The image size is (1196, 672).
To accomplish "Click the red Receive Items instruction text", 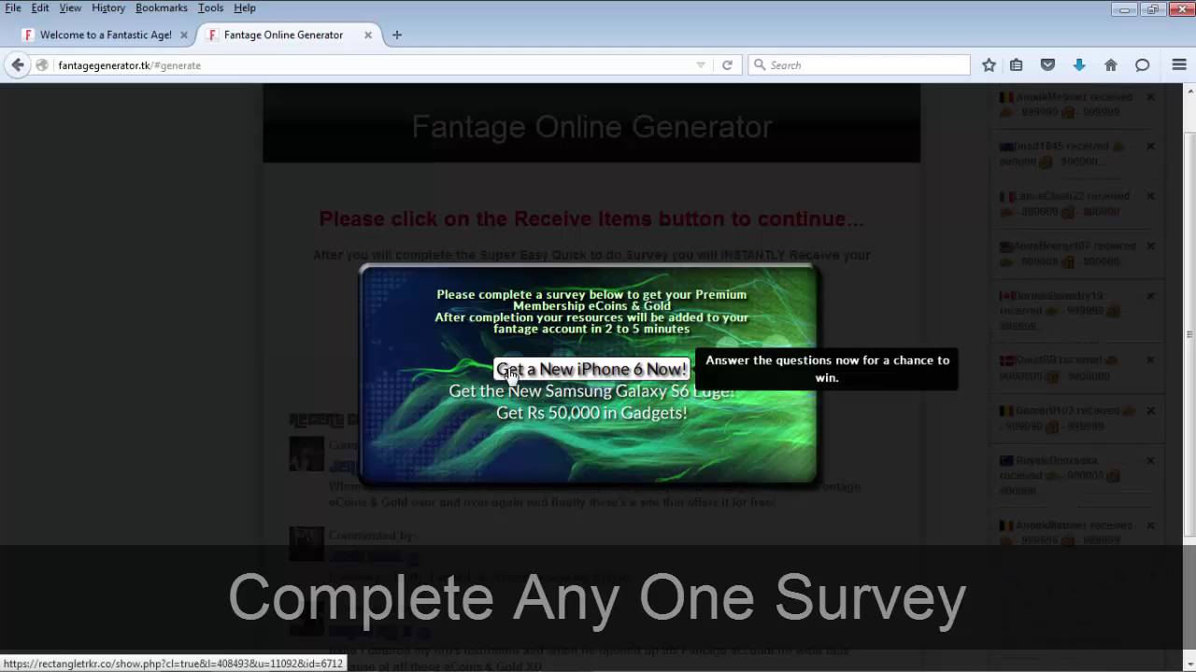I will coord(591,219).
